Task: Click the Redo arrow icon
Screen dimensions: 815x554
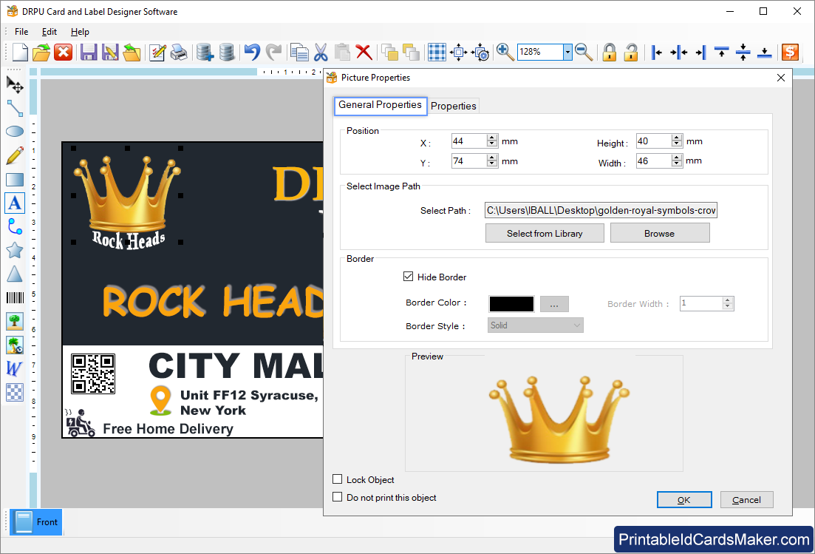Action: [273, 52]
